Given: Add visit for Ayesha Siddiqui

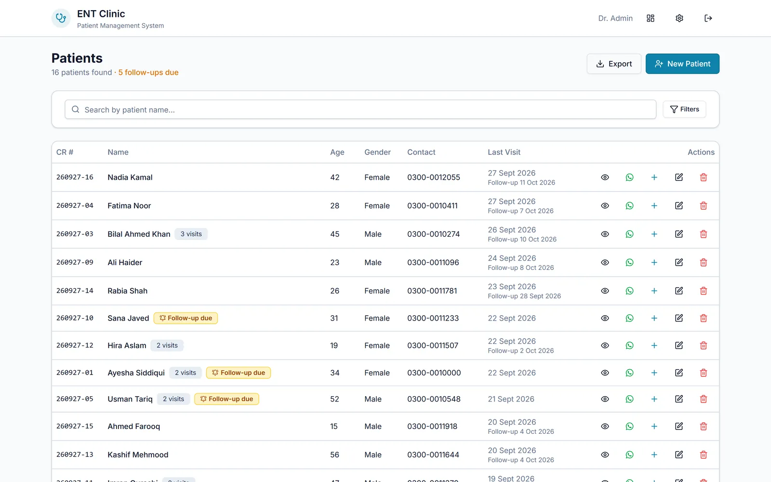Looking at the screenshot, I should click(654, 373).
